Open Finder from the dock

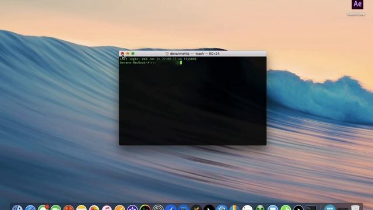(x=17, y=208)
